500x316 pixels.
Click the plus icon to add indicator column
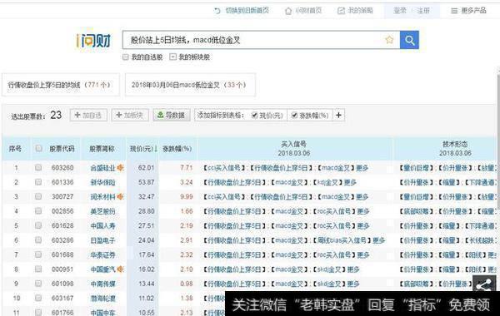point(338,115)
